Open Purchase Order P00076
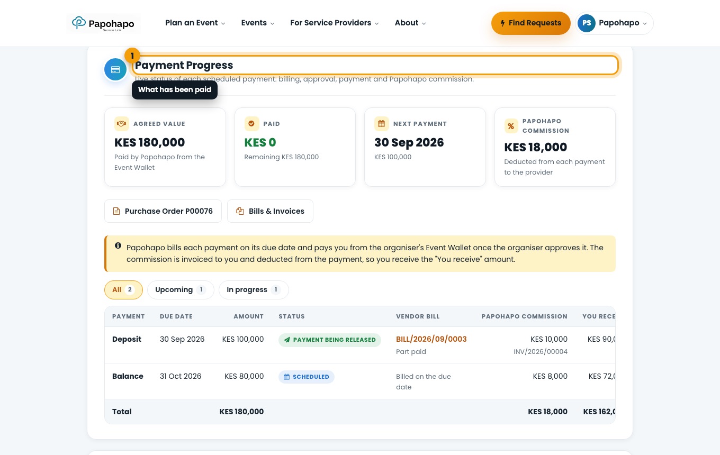Image resolution: width=720 pixels, height=455 pixels. click(x=163, y=211)
